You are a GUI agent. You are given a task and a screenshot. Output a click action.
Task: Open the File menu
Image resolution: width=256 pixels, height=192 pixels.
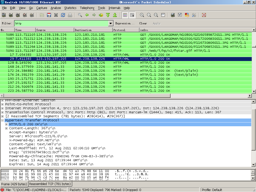click(4, 8)
